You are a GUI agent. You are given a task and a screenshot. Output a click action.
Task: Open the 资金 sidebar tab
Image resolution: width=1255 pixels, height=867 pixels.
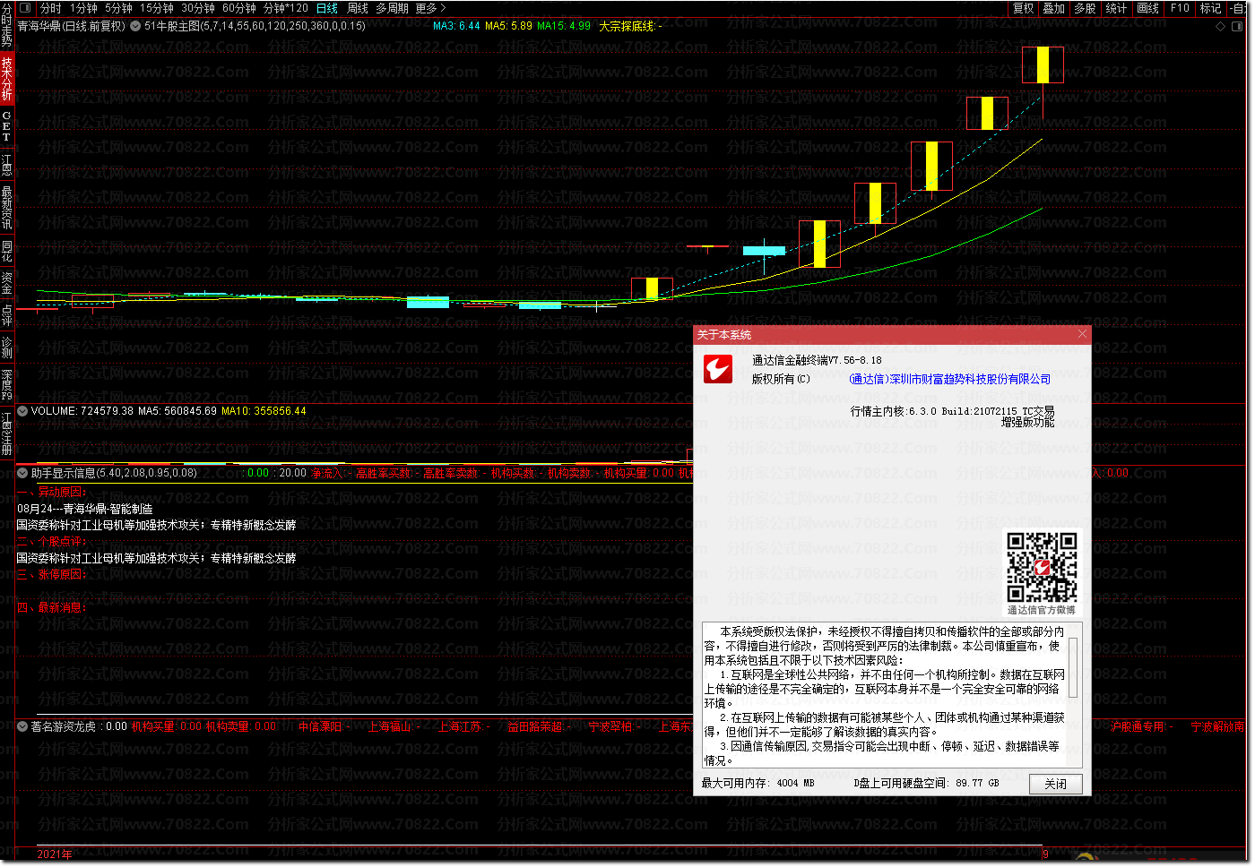coord(7,283)
